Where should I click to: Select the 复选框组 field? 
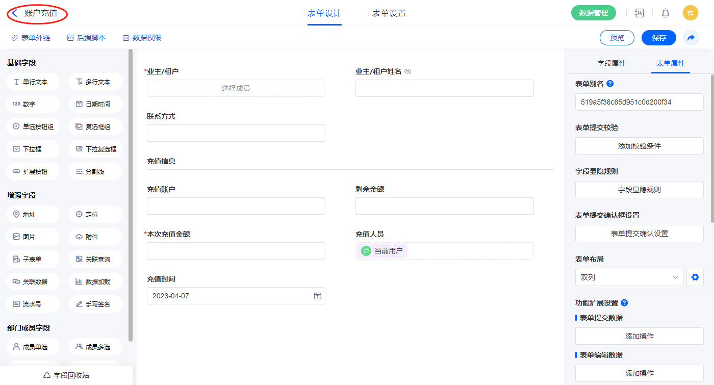(x=95, y=126)
